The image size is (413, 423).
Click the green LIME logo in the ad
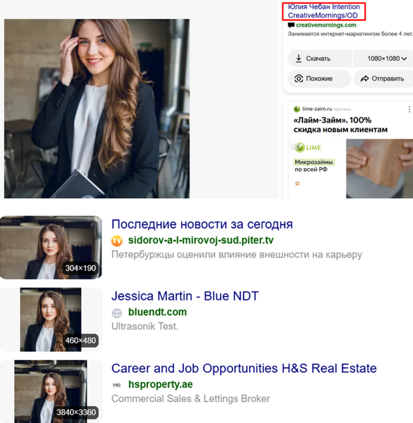point(308,148)
